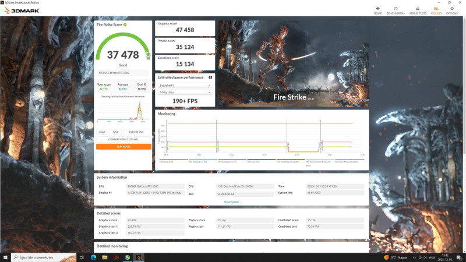Screen dimensions: 466x262
Task: Click the score distribution chart
Action: pyautogui.click(x=123, y=111)
